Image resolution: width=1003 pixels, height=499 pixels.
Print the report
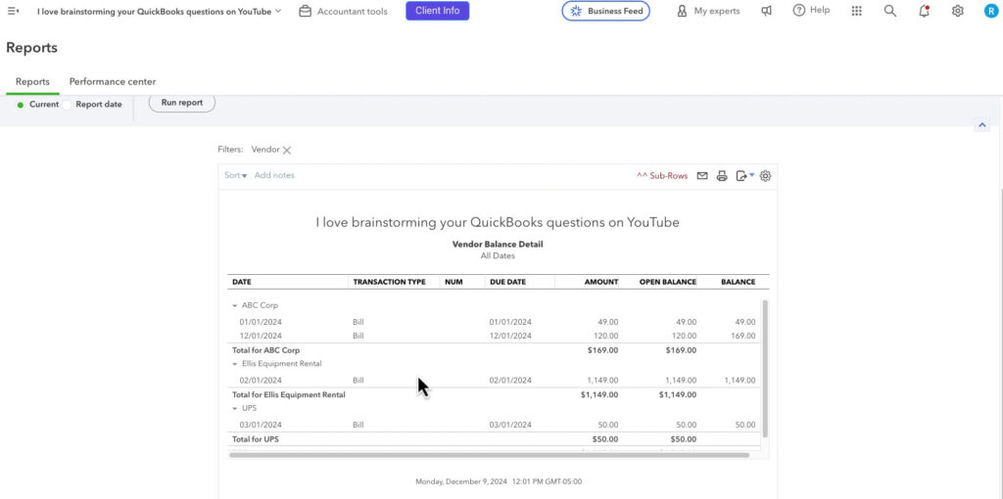point(722,176)
